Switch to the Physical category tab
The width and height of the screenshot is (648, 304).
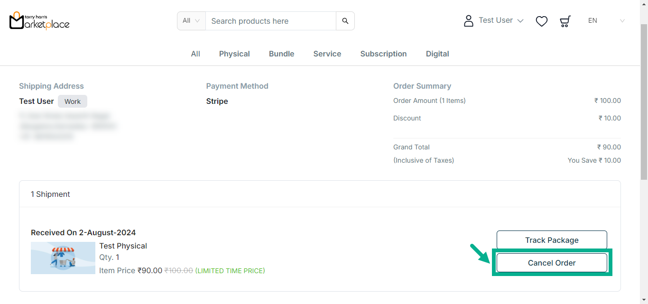[234, 54]
